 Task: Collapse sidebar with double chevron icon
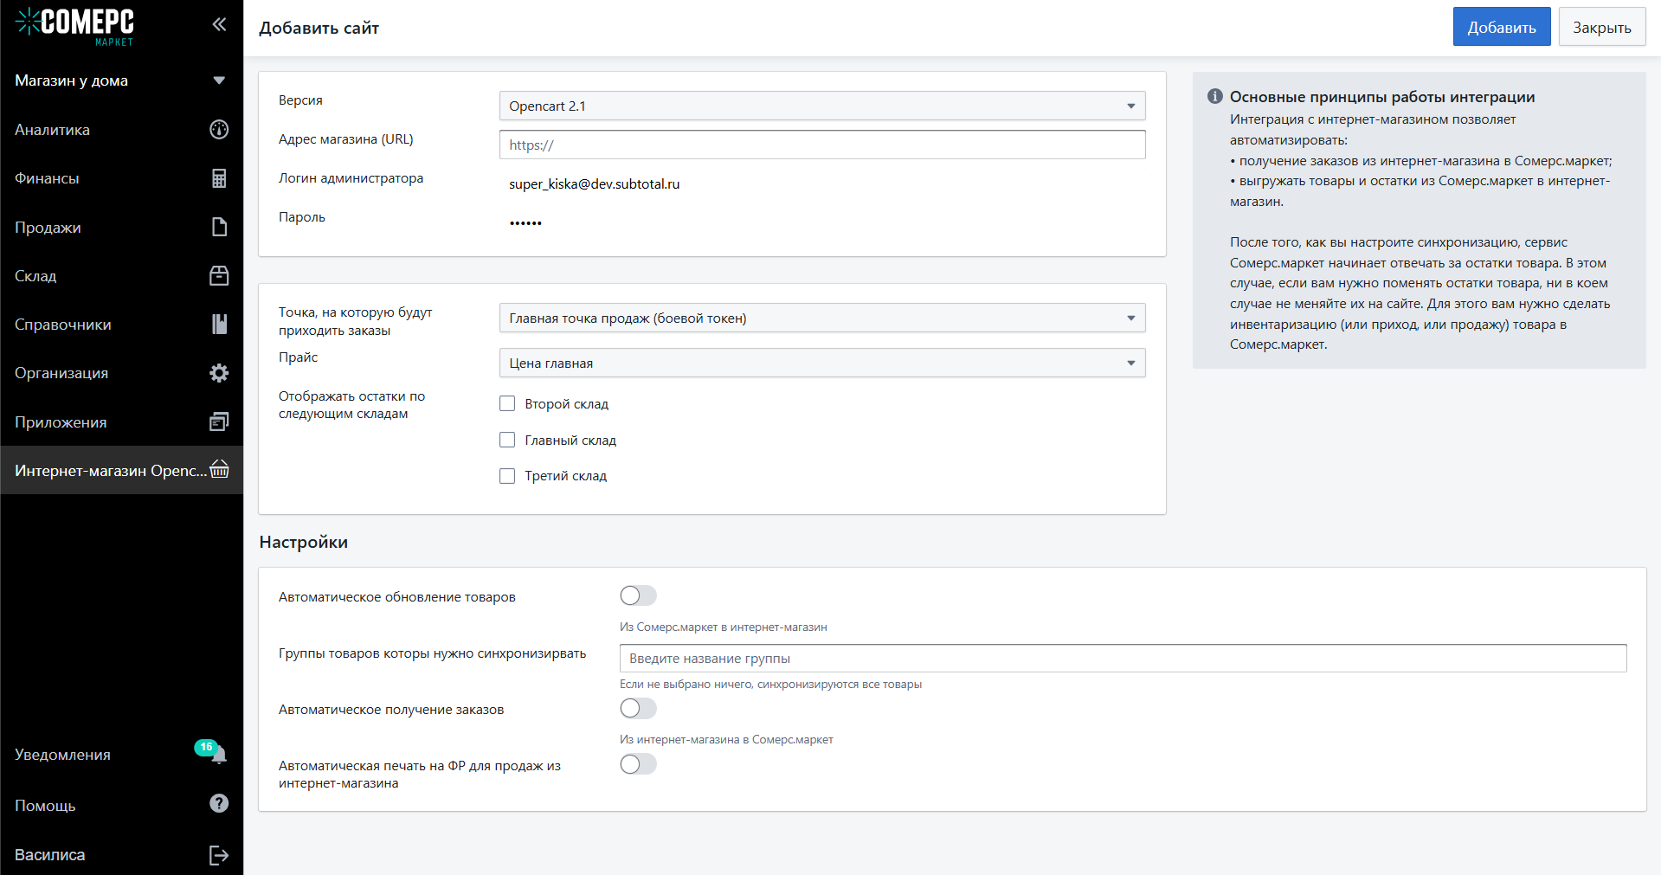pos(219,24)
